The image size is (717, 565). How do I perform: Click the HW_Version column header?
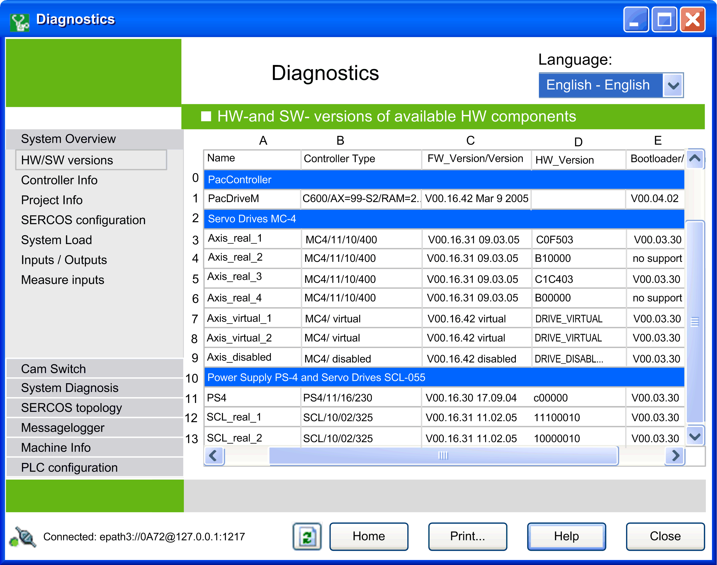tap(578, 160)
